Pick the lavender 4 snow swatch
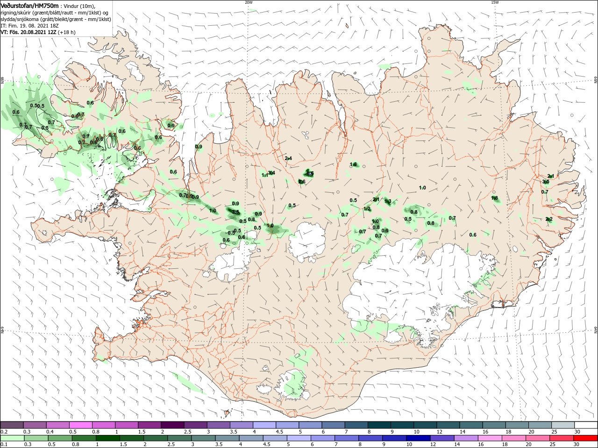Viewport: 598px width, 448px height. pyautogui.click(x=264, y=425)
